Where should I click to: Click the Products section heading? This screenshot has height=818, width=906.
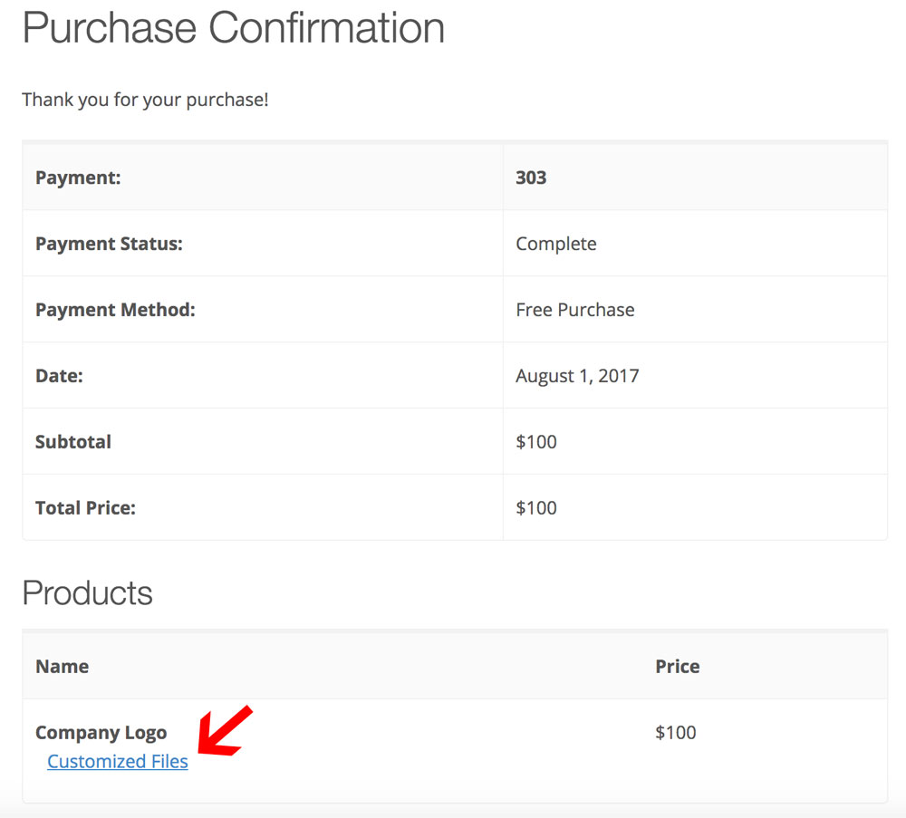tap(87, 593)
